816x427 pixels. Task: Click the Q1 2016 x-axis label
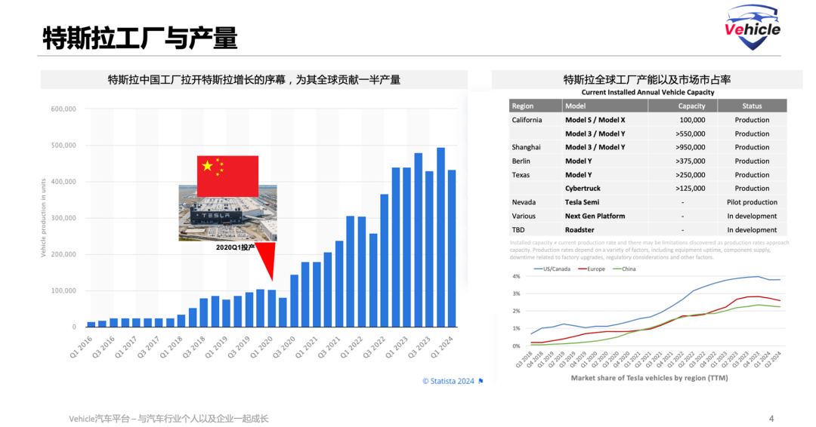click(x=81, y=347)
